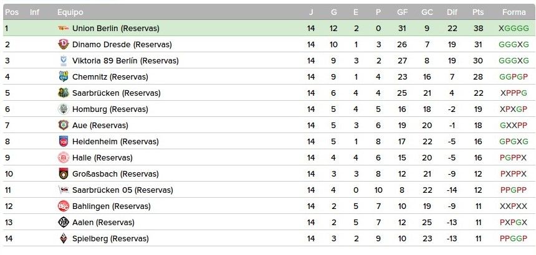536x255 pixels.
Task: Open Saarbrücken (Reservas) team link
Action: pos(116,93)
